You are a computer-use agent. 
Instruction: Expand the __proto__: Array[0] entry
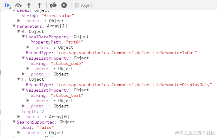(19, 117)
